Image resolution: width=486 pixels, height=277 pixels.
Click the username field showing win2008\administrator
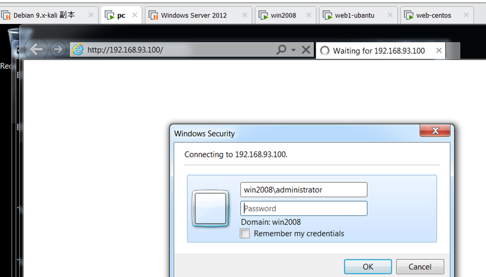(x=304, y=190)
